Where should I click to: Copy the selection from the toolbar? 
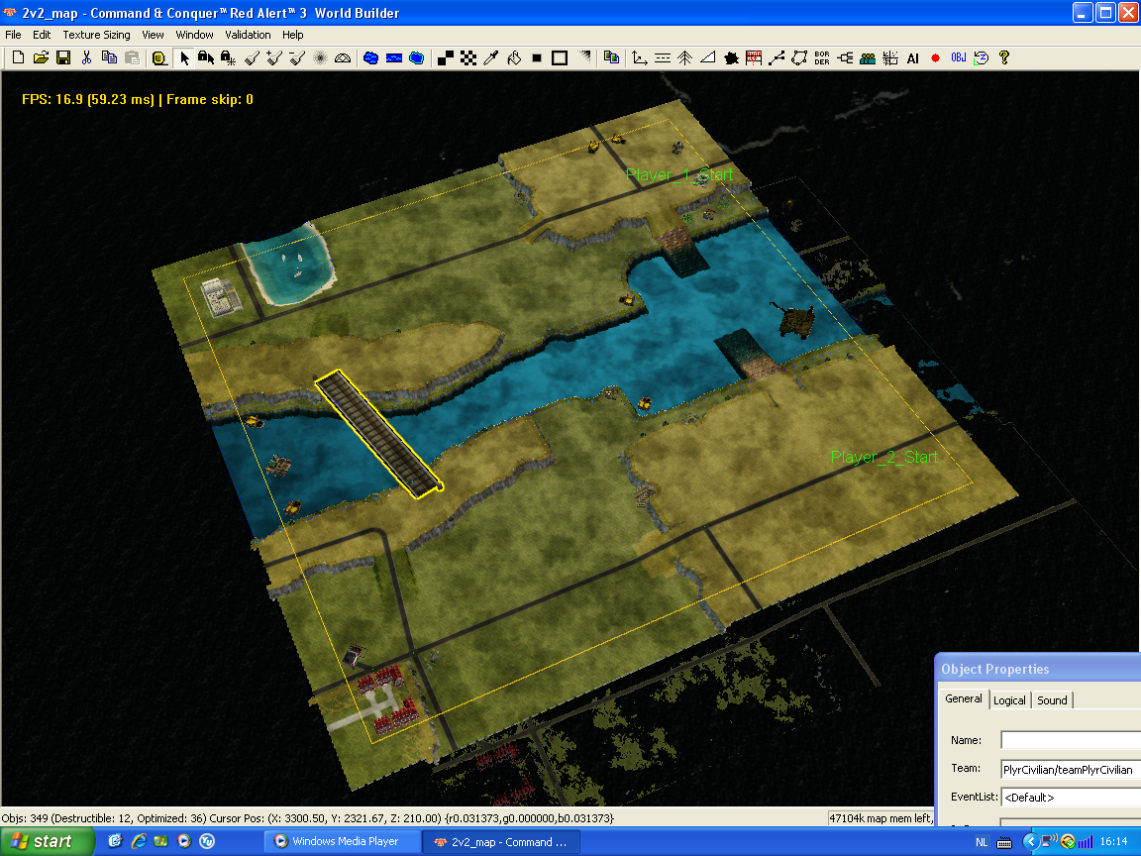109,58
